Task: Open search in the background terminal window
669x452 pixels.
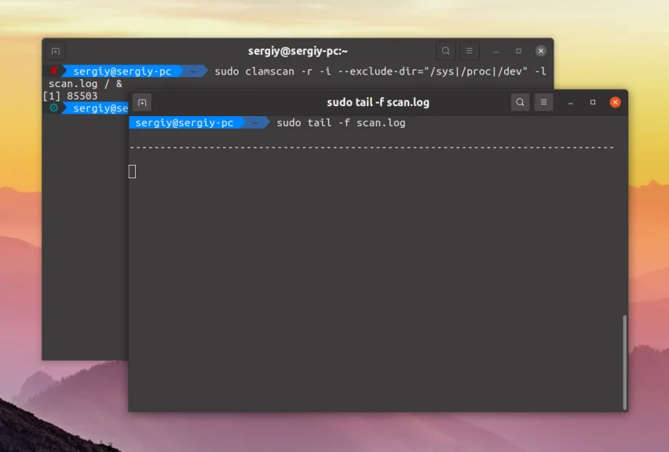Action: click(x=445, y=50)
